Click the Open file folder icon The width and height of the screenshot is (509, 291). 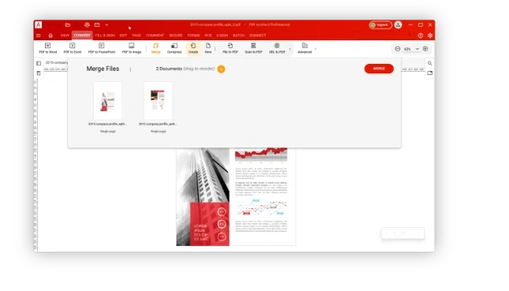(x=68, y=24)
